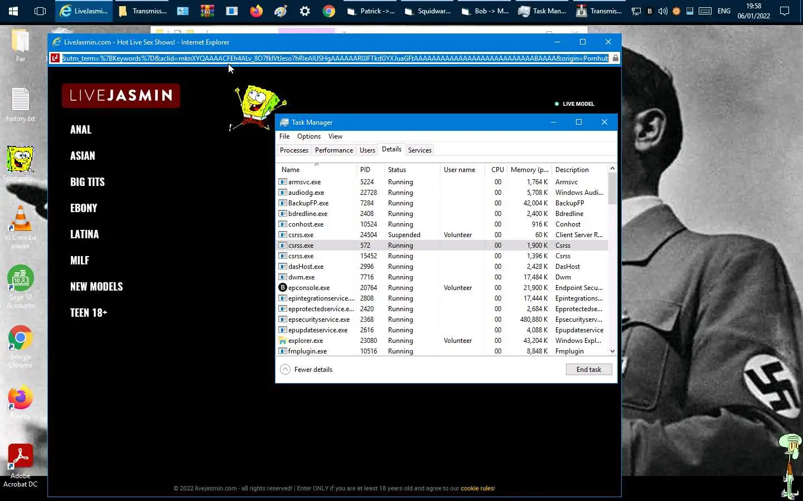Click the ENG language indicator

click(724, 11)
